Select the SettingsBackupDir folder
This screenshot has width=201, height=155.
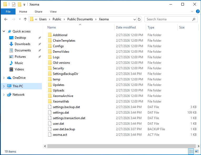pos(65,74)
